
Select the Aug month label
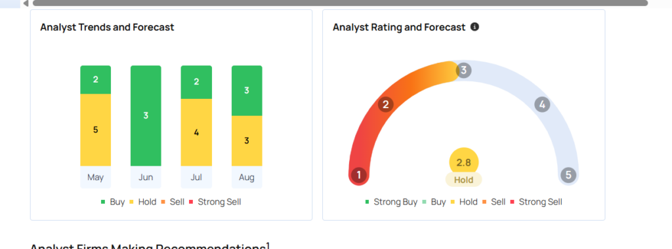(x=247, y=177)
